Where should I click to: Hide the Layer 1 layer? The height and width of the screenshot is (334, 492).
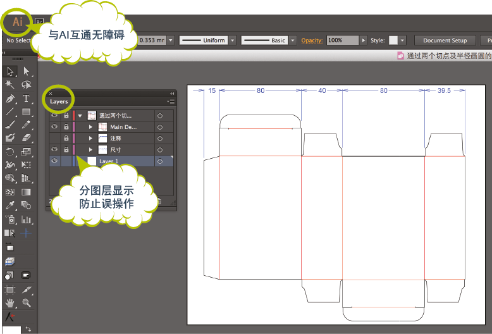tap(54, 161)
